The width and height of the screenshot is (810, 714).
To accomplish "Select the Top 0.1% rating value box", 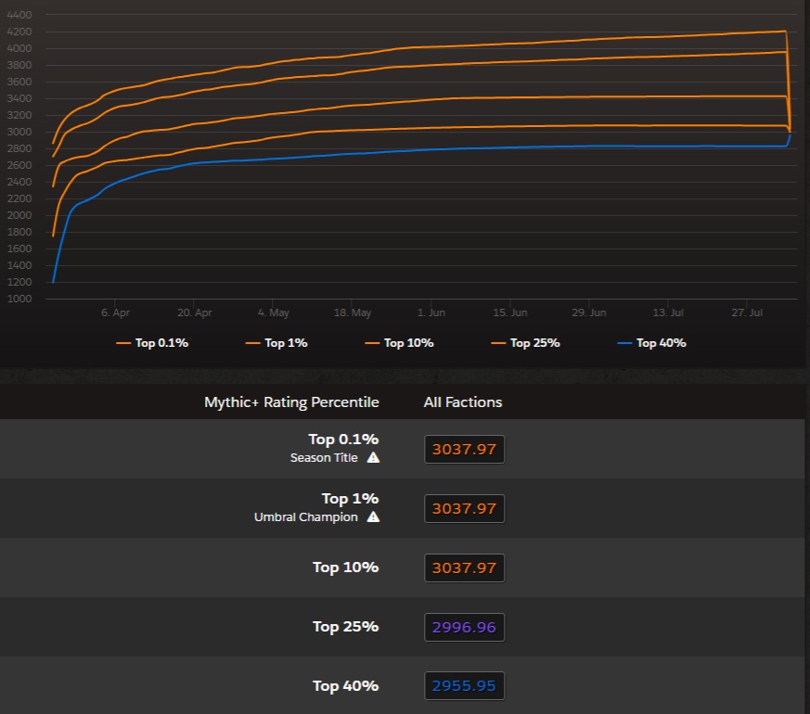I will [465, 449].
